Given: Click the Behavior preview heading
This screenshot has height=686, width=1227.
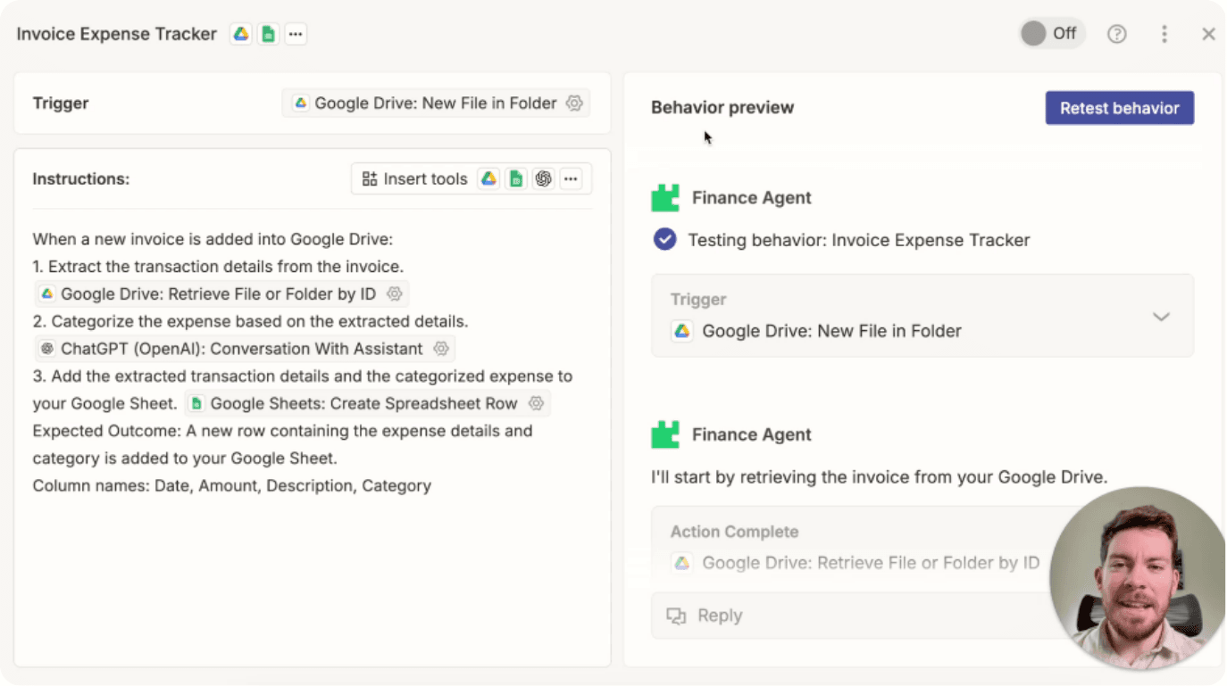Looking at the screenshot, I should coord(722,108).
